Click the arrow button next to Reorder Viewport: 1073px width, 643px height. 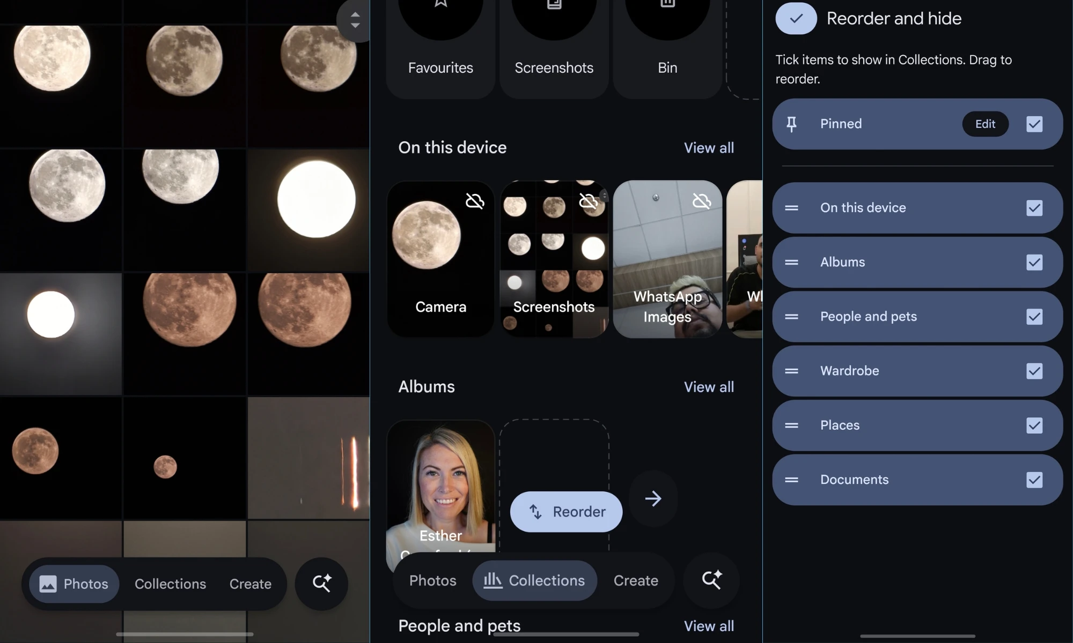pos(653,498)
